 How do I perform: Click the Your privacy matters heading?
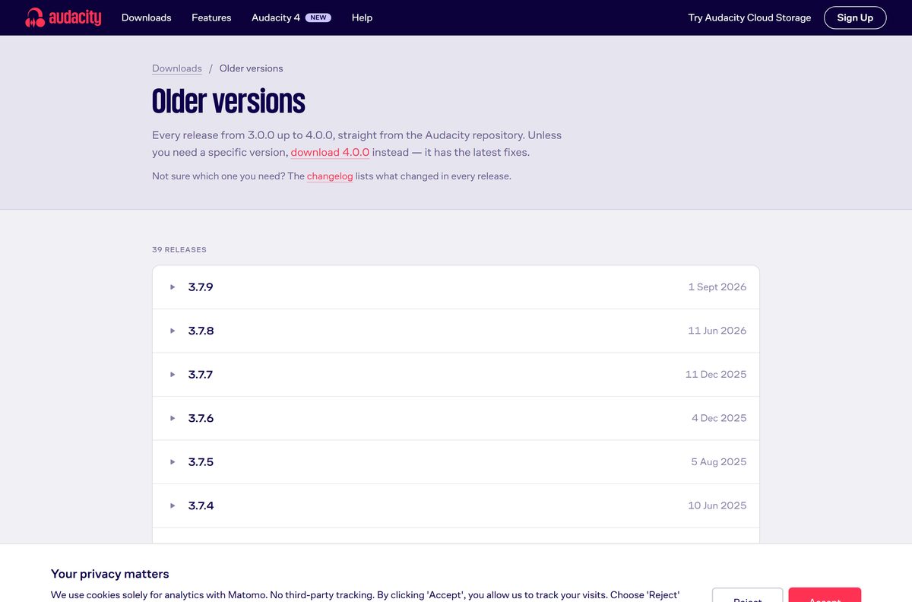click(110, 574)
